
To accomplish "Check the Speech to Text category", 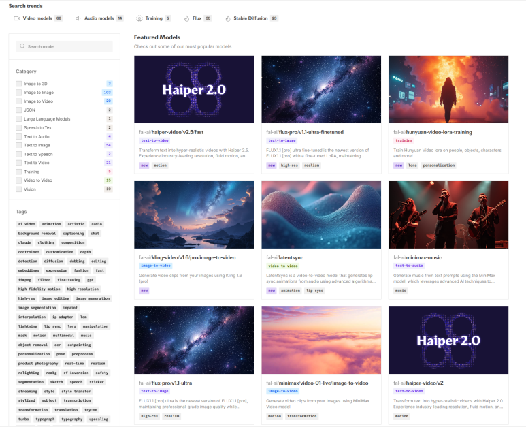I will pyautogui.click(x=19, y=127).
